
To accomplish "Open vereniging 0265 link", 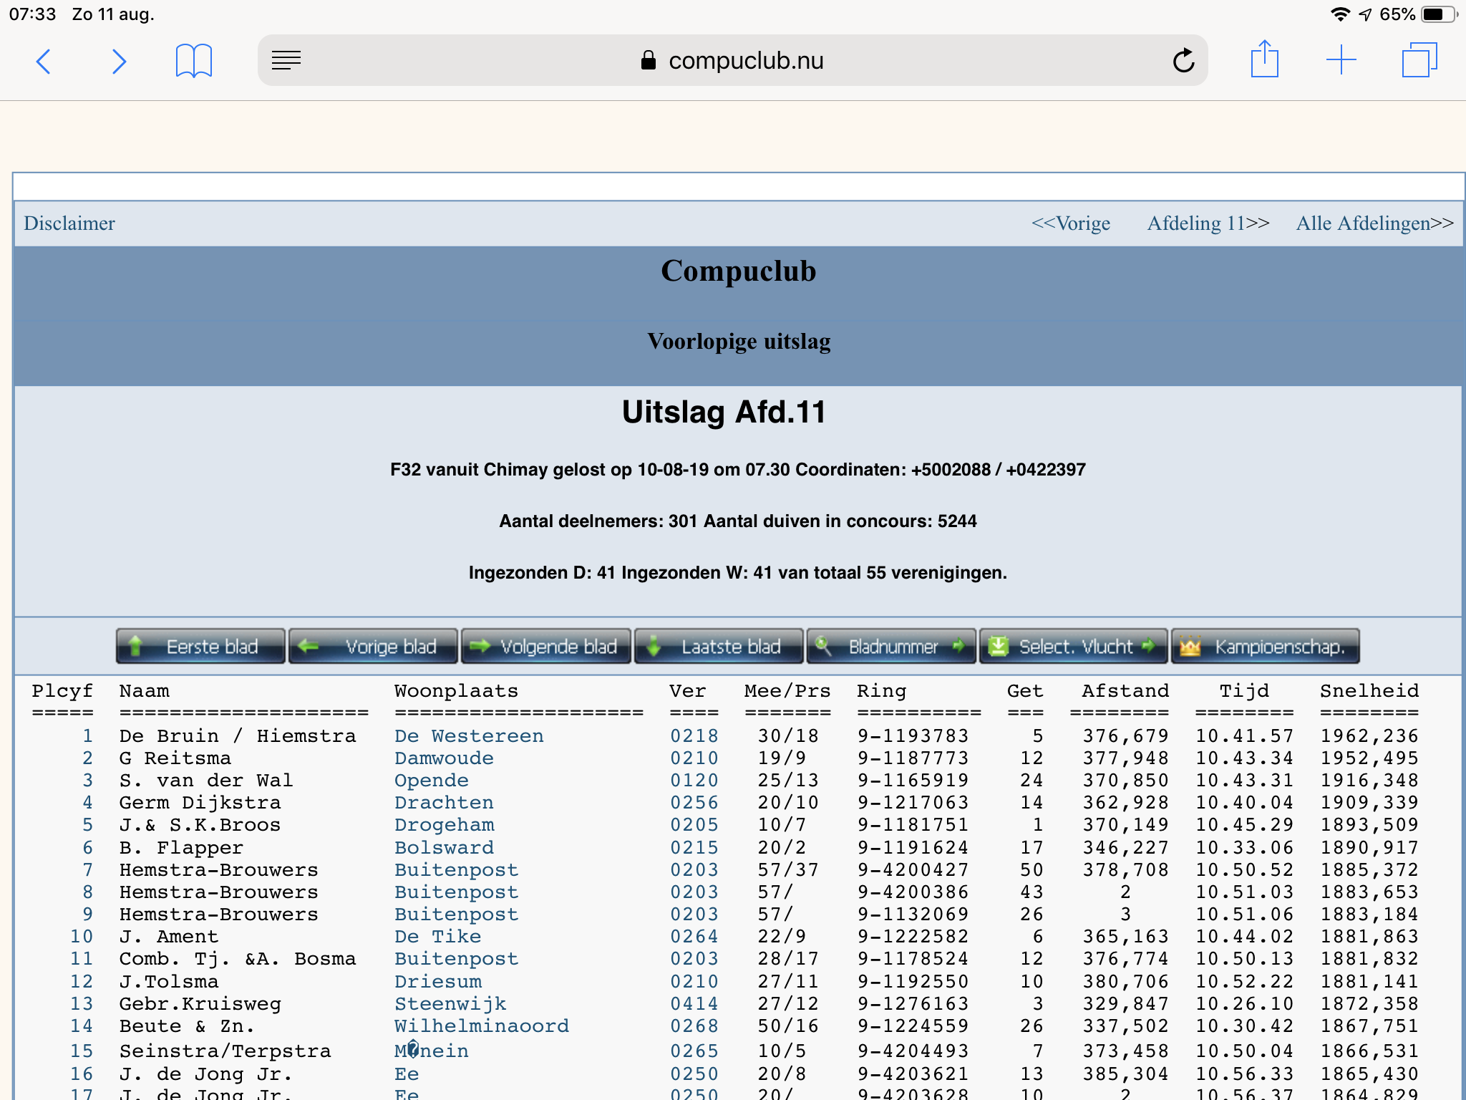I will coord(694,1051).
